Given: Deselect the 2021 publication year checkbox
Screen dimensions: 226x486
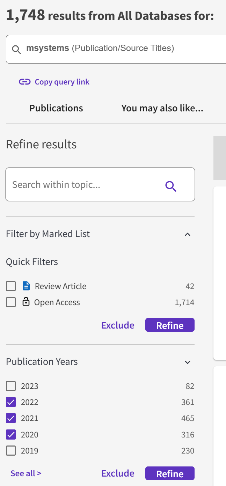Looking at the screenshot, I should click(11, 418).
